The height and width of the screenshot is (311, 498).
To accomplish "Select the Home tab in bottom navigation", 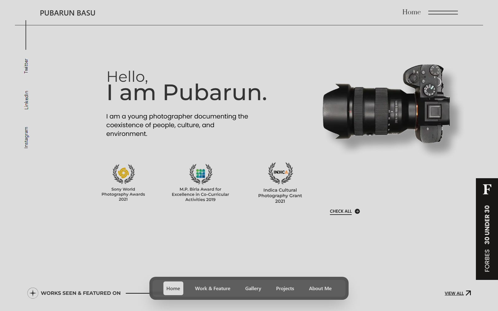I will tap(173, 288).
